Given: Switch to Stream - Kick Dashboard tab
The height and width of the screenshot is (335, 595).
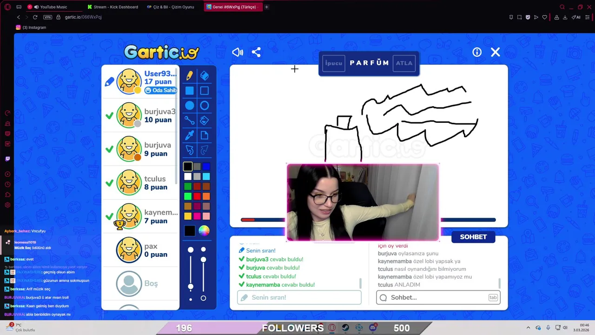Looking at the screenshot, I should (x=112, y=7).
